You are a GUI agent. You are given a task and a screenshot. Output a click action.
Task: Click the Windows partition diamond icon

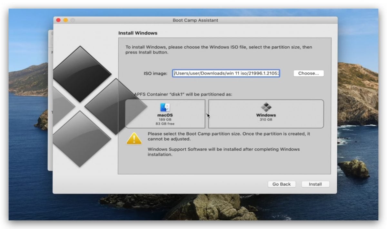point(266,107)
